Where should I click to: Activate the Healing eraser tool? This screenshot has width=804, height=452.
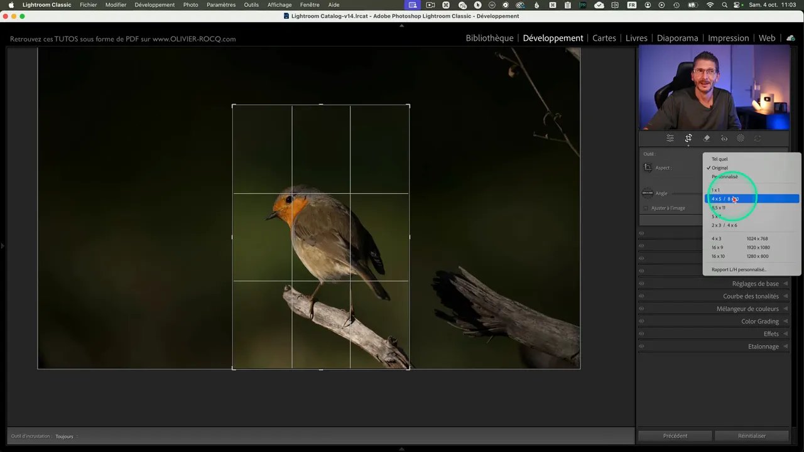pyautogui.click(x=707, y=138)
